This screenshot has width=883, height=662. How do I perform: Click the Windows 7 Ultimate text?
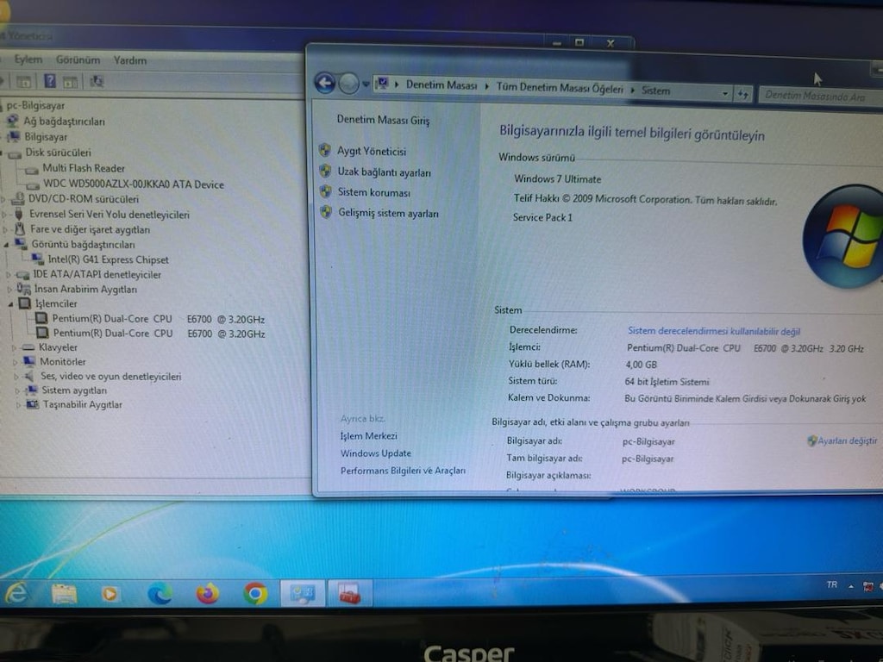pyautogui.click(x=558, y=179)
